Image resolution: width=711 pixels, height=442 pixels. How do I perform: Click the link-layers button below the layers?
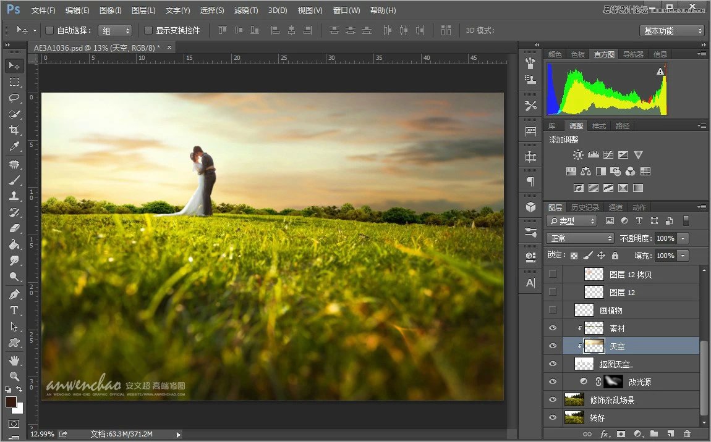tap(587, 434)
